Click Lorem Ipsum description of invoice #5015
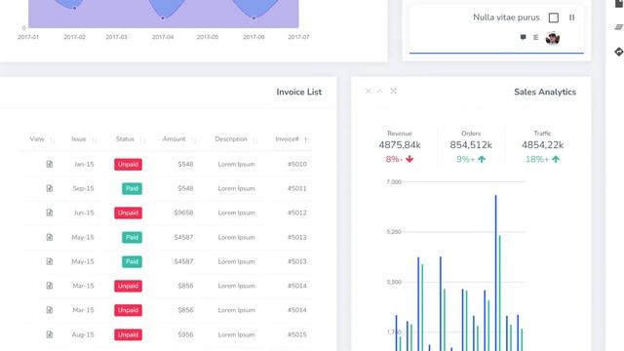624x351 pixels. tap(236, 334)
